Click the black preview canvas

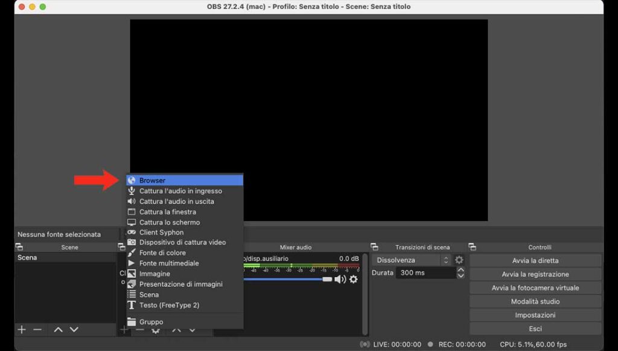point(309,120)
